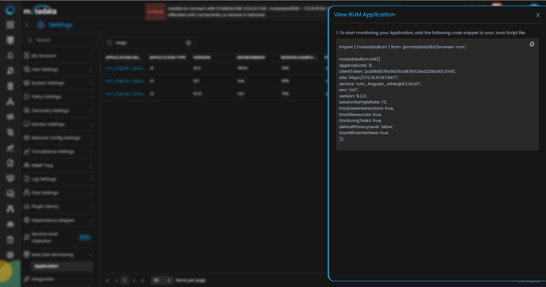This screenshot has width=546, height=287.
Task: Open the third rum_Angular application link
Action: [x=124, y=94]
